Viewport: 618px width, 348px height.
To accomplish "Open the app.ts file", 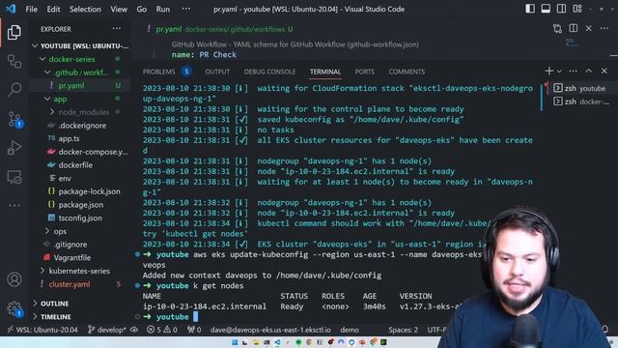I will [80, 138].
